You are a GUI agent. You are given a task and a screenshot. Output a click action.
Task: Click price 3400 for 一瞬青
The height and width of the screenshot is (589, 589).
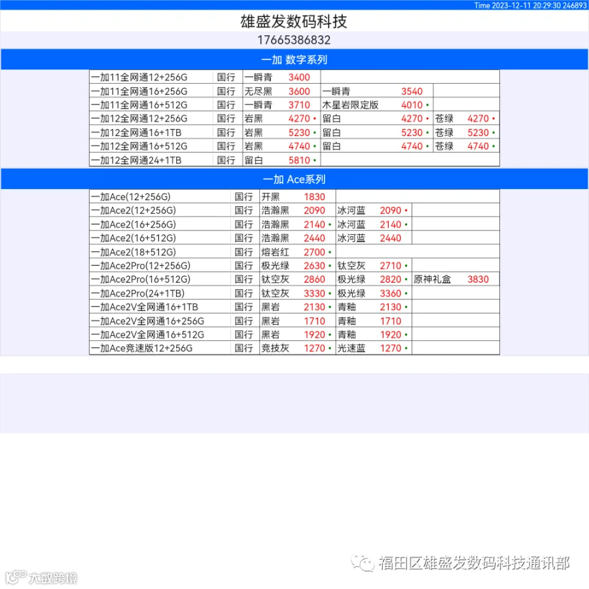(299, 77)
